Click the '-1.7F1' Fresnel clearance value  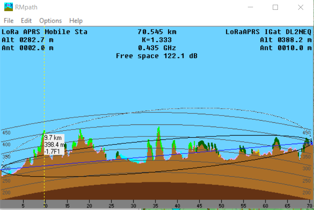click(x=52, y=151)
